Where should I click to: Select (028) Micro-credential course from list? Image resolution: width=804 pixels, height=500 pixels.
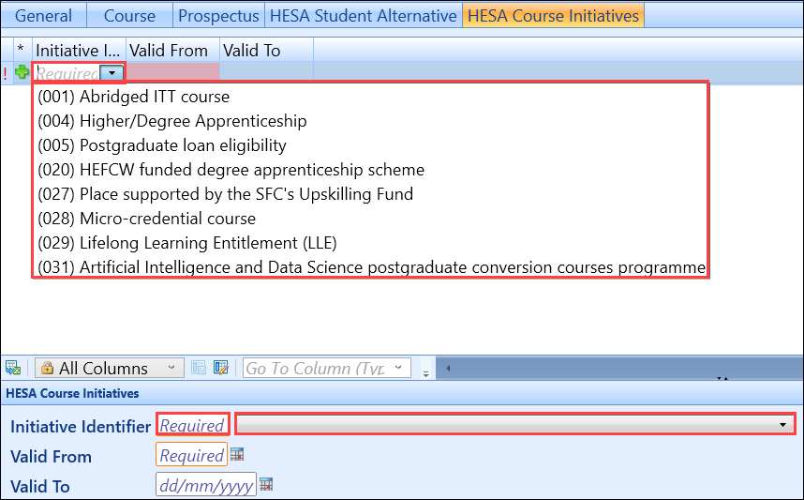click(x=146, y=218)
